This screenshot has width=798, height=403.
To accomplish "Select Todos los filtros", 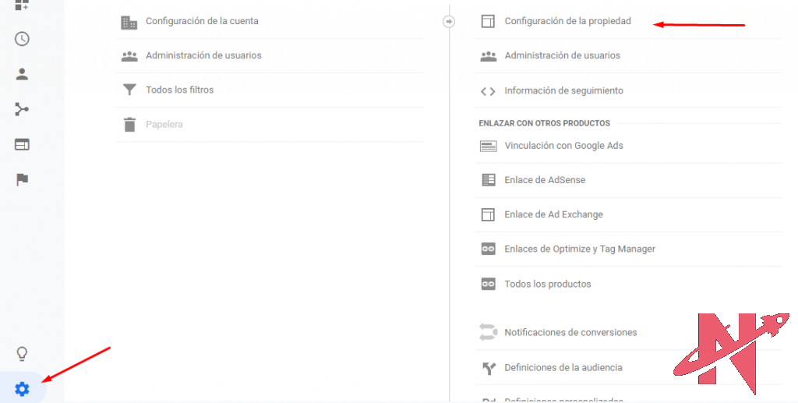I will click(x=179, y=90).
